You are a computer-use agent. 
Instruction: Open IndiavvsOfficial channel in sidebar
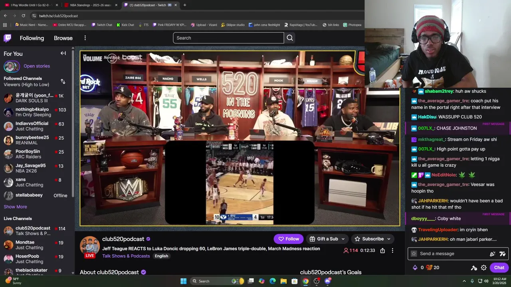pos(36,126)
